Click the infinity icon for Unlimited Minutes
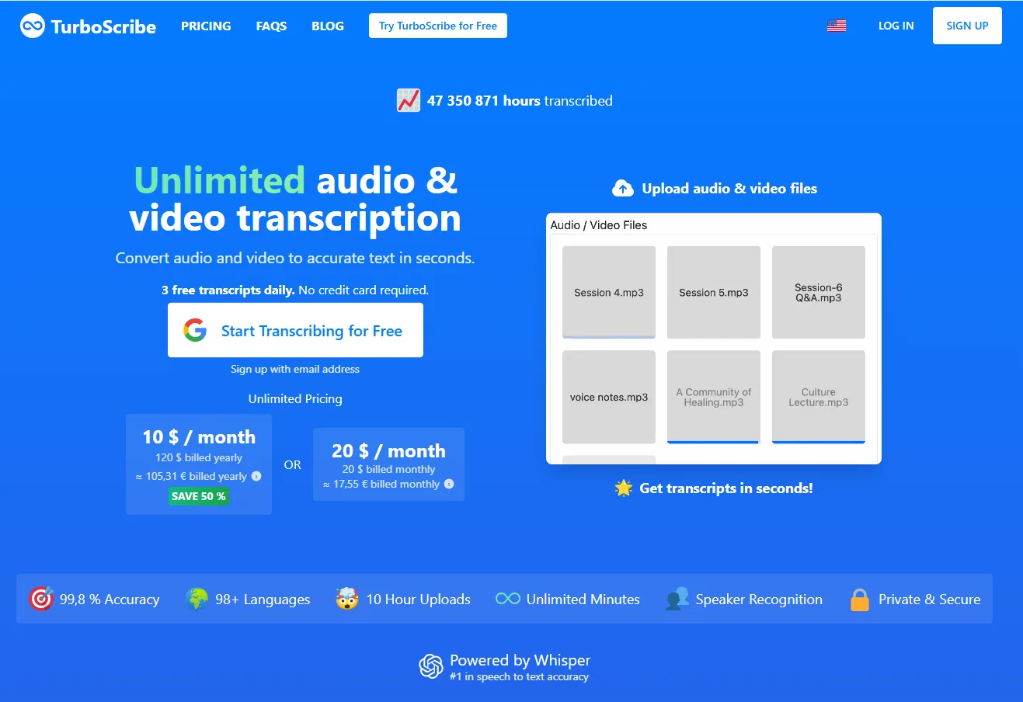 point(508,599)
